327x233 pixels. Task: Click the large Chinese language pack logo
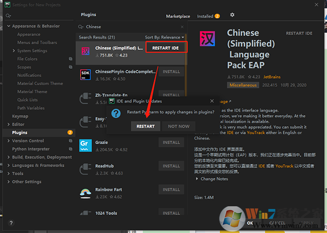click(207, 38)
